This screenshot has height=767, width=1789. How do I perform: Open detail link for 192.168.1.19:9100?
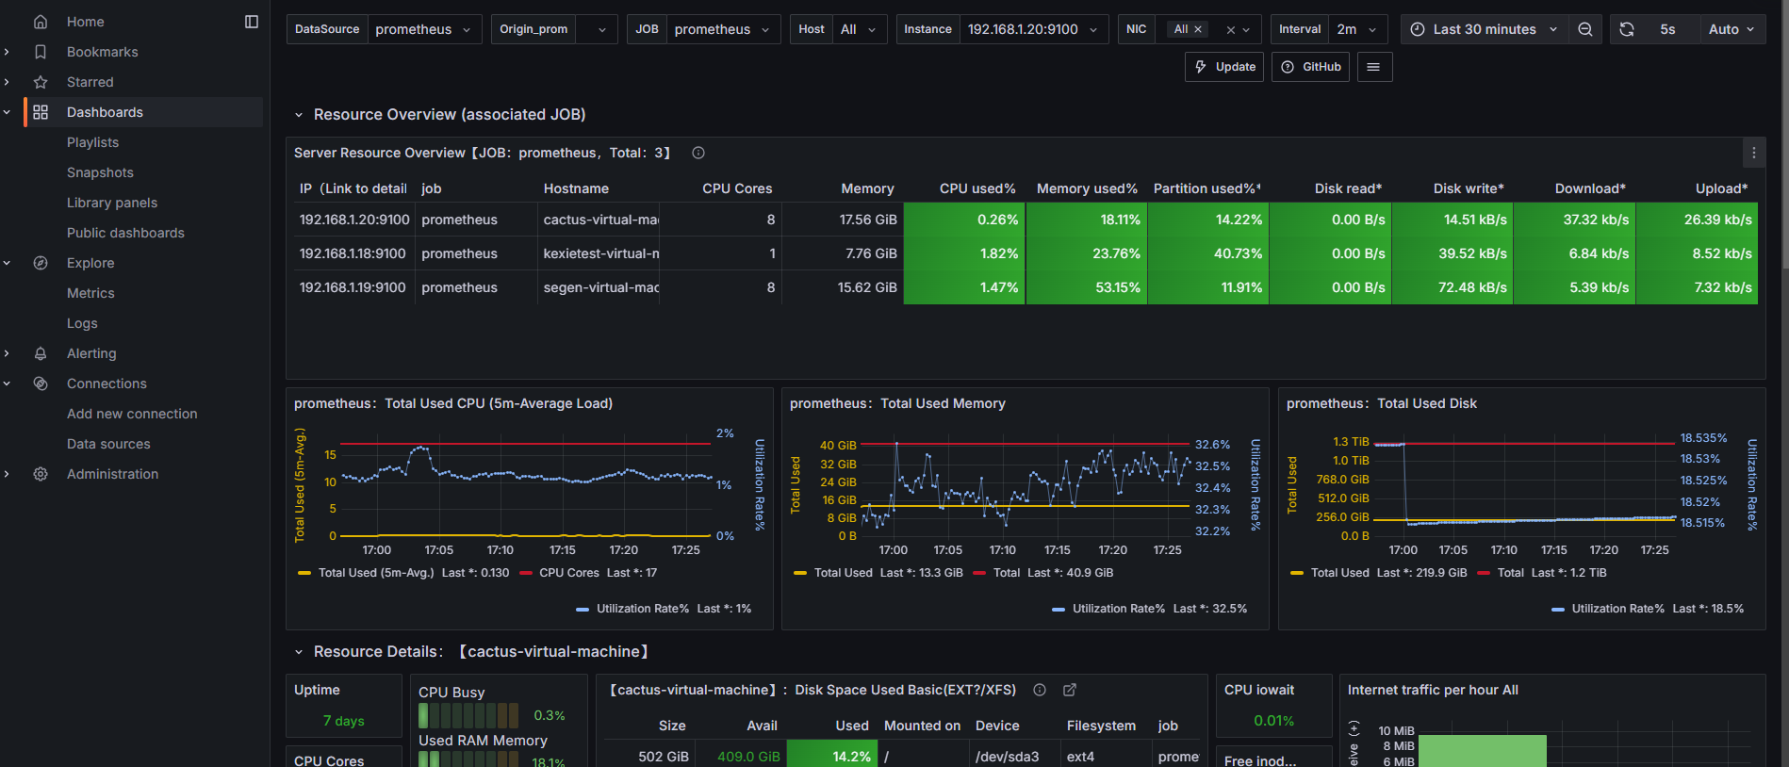click(x=353, y=287)
